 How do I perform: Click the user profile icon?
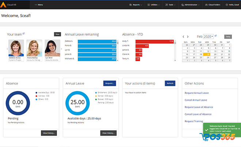click(227, 5)
